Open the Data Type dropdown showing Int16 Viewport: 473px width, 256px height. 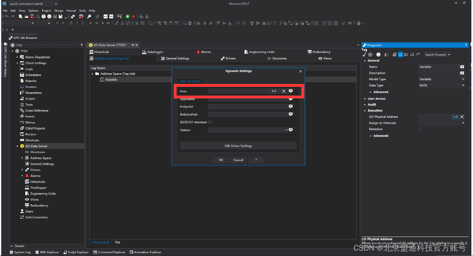click(463, 86)
